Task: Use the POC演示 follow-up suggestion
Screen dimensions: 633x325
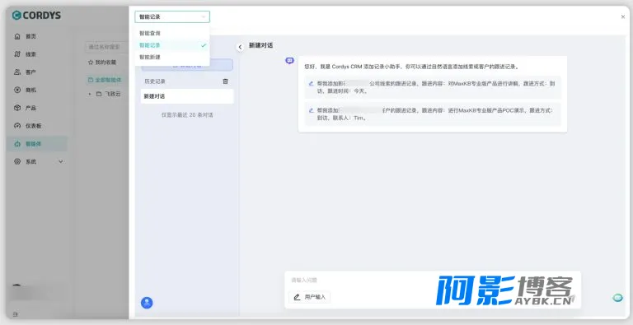Action: pyautogui.click(x=433, y=114)
